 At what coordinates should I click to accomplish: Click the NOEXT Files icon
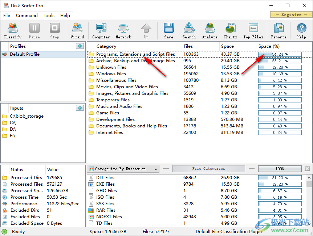(x=91, y=217)
